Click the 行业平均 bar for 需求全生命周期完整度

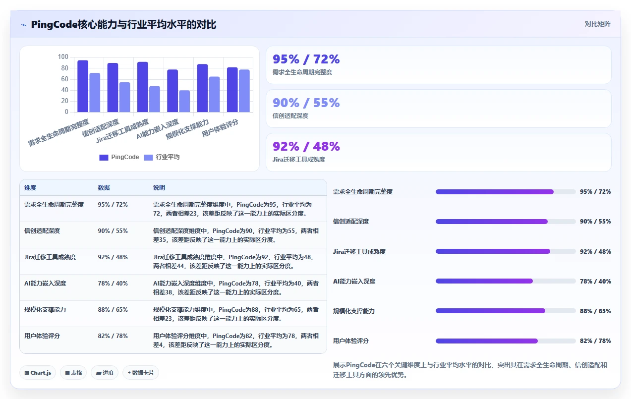(x=95, y=93)
